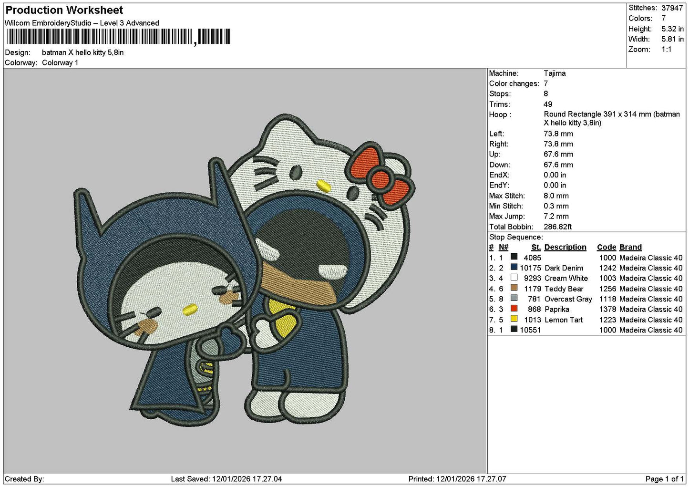Click the Min Stitch value 0.3 mm
This screenshot has height=487, width=689.
pyautogui.click(x=556, y=206)
